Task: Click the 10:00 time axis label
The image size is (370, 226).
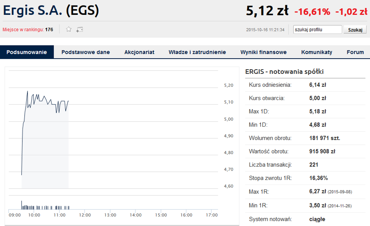Action: 34,215
